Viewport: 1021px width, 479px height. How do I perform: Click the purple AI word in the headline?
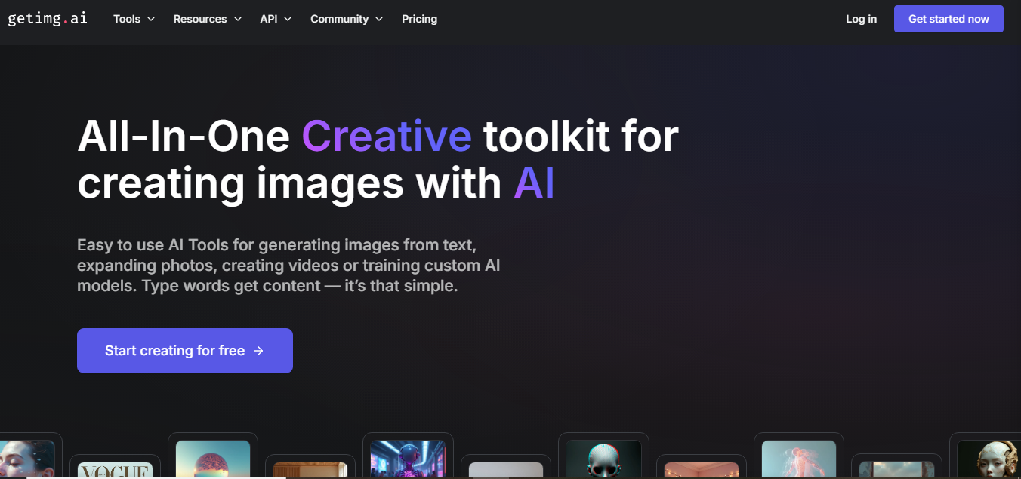pyautogui.click(x=535, y=183)
